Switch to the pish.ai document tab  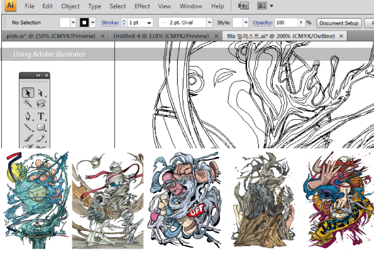[x=50, y=36]
